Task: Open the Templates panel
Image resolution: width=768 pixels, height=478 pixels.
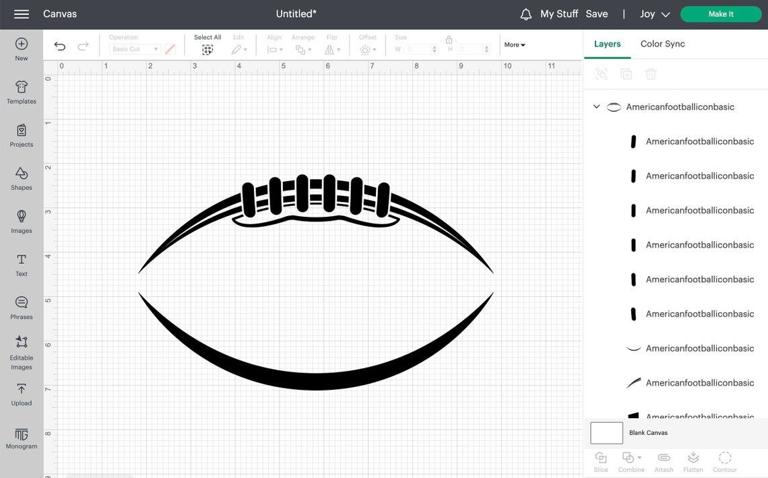Action: point(21,92)
